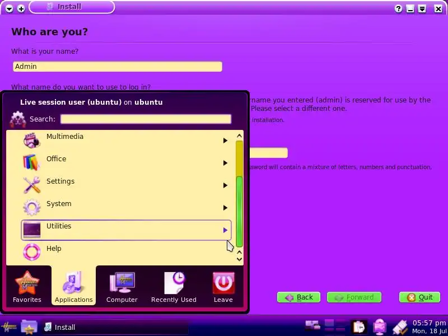Expand the Multimedia submenu arrow
This screenshot has height=336, width=448.
point(225,141)
